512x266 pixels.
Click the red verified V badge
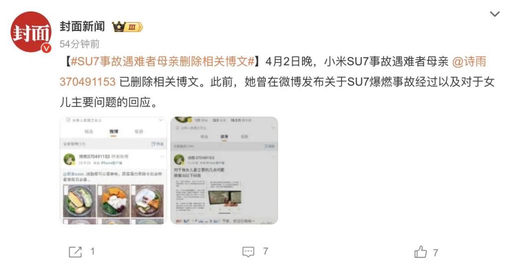(46, 48)
